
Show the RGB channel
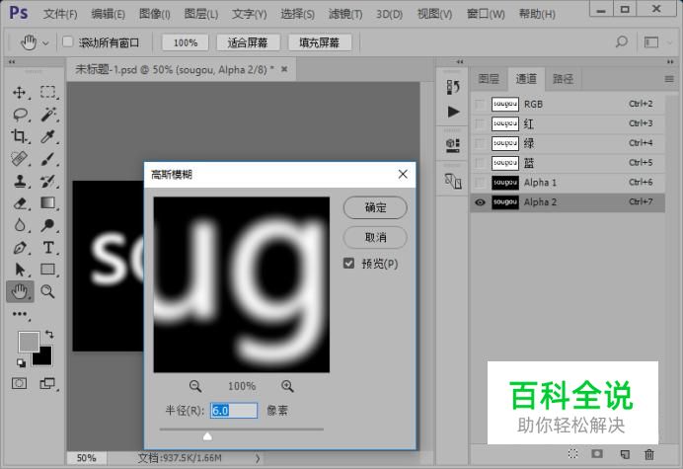pos(480,105)
